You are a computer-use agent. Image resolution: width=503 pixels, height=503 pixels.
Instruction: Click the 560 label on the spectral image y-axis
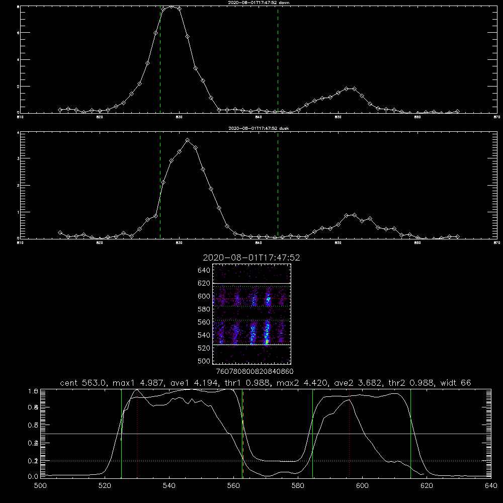(204, 322)
